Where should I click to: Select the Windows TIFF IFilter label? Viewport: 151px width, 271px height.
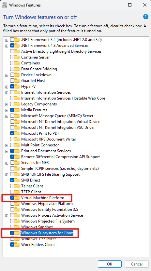(x=38, y=239)
